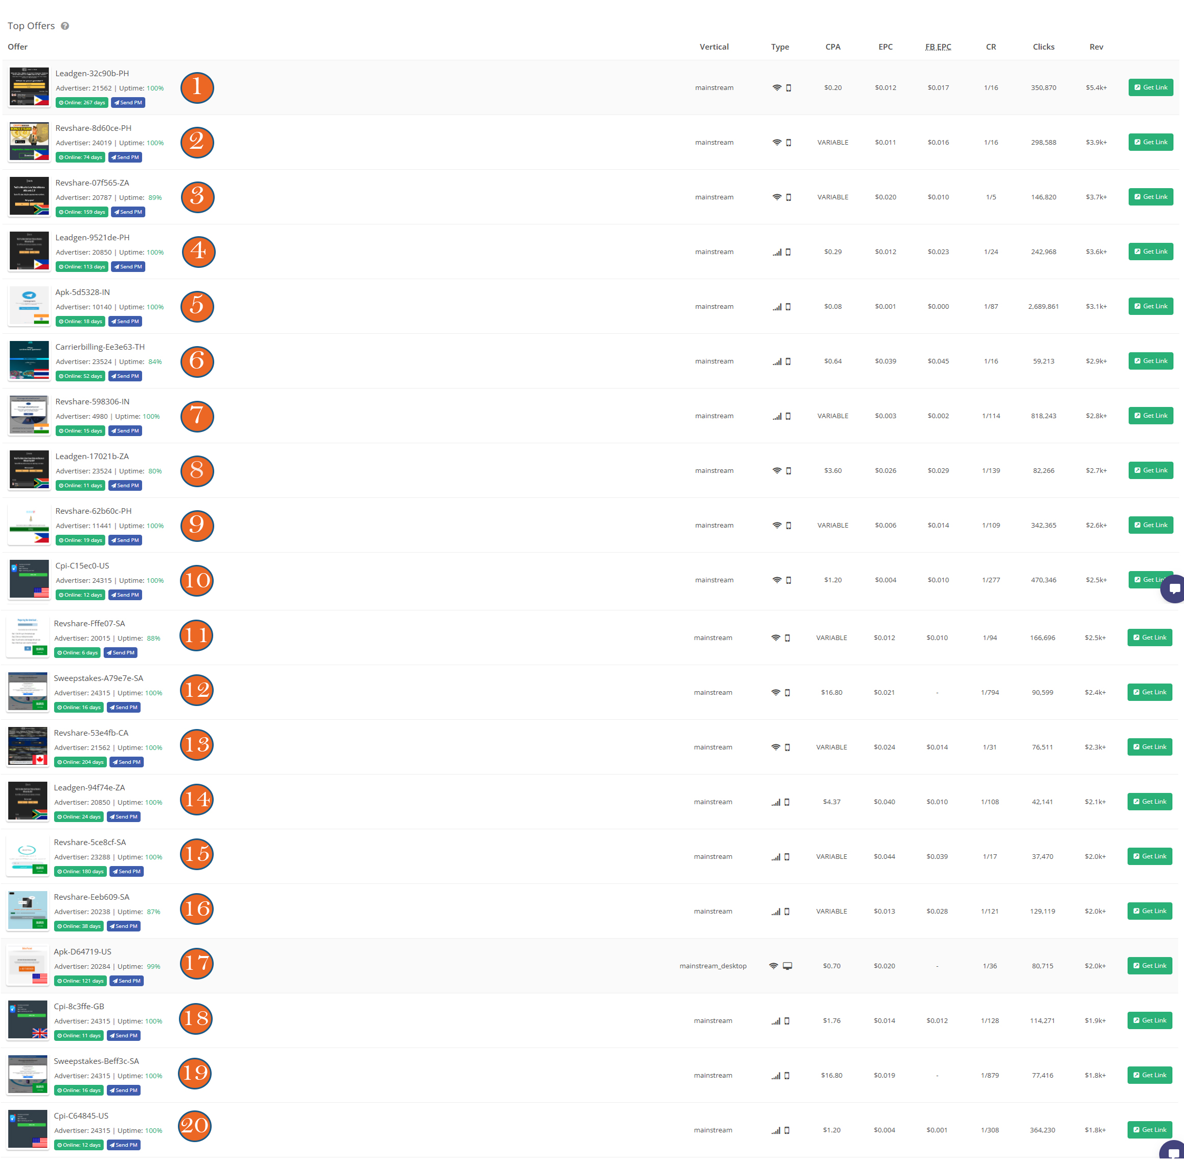Click Online: 180 days badge on Revshare-5ce8cf-SA
The image size is (1184, 1160).
(x=80, y=872)
